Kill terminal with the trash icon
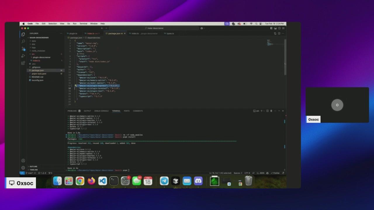The height and width of the screenshot is (210, 374). pos(271,111)
